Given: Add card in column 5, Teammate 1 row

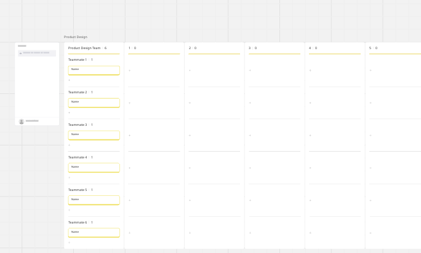Looking at the screenshot, I should pos(371,71).
